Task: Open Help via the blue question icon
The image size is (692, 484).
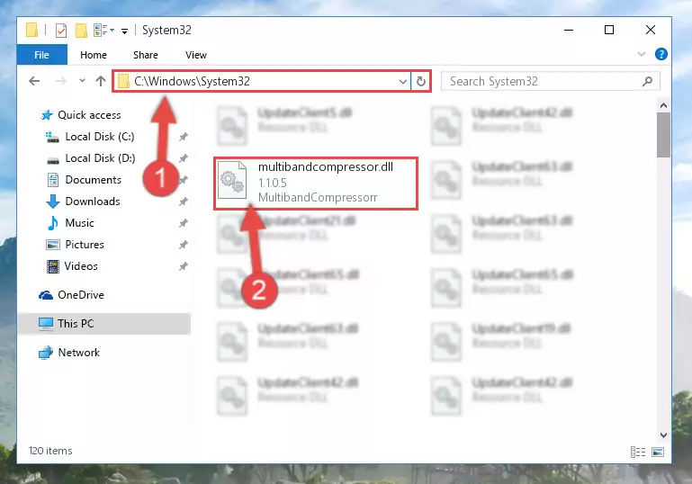Action: (661, 54)
